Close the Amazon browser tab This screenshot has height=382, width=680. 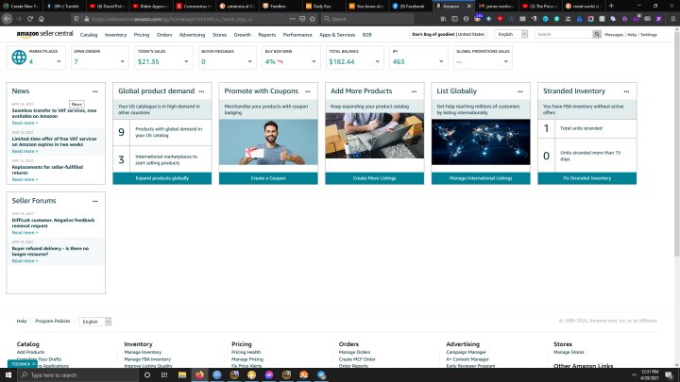point(468,6)
